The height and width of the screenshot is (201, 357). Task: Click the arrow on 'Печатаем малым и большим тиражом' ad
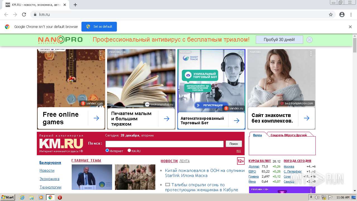coord(167,119)
